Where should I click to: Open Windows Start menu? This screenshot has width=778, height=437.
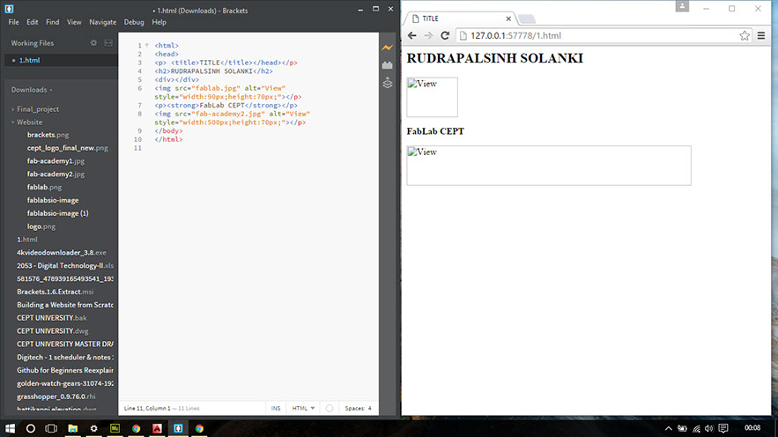(10, 428)
